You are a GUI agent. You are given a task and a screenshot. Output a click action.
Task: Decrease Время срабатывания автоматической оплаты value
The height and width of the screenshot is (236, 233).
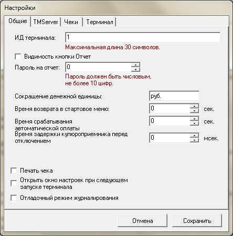point(194,123)
